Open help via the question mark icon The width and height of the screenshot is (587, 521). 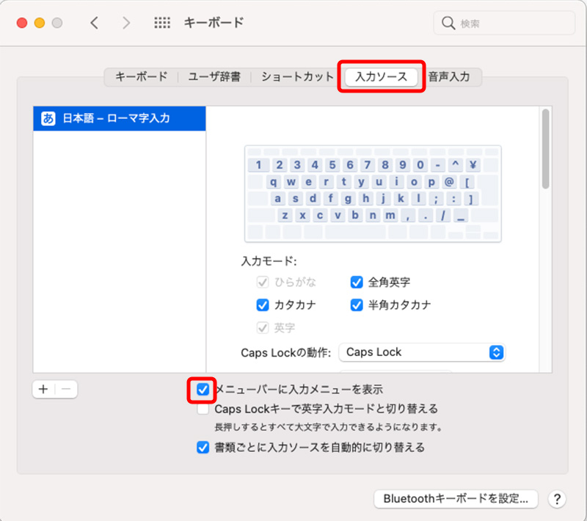coord(558,499)
